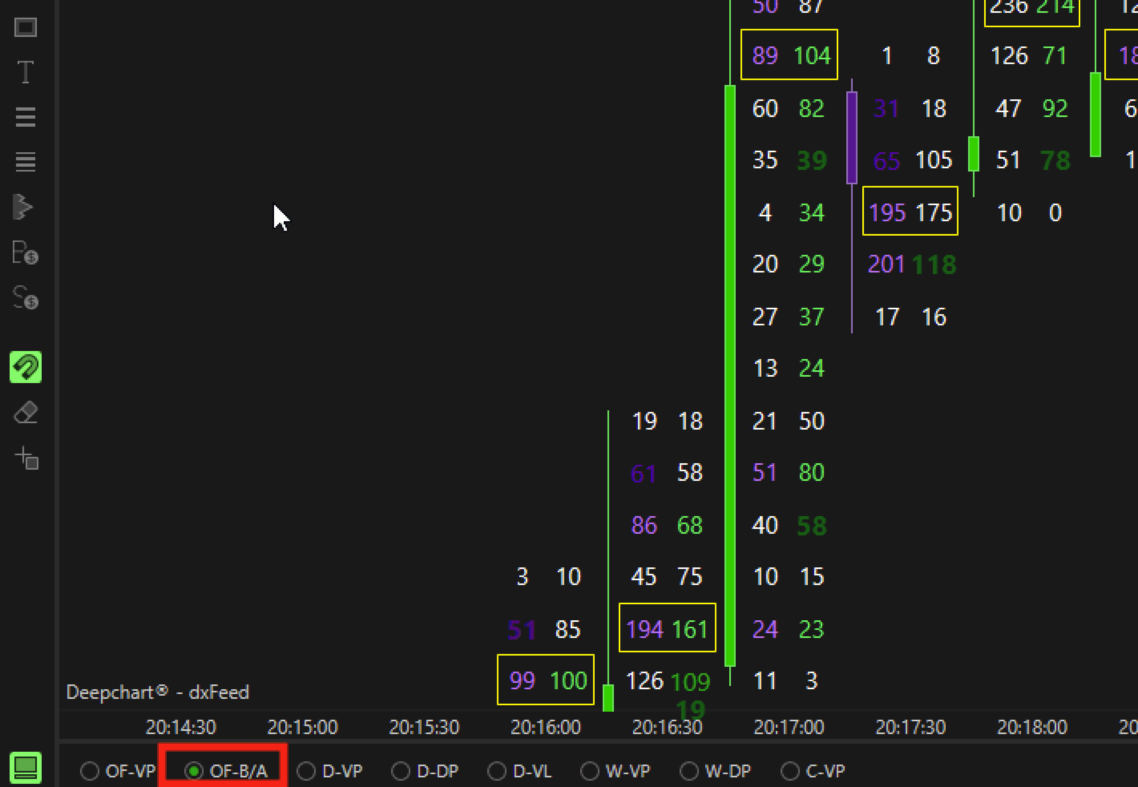Select the OF-VP radio option
The height and width of the screenshot is (787, 1138).
coord(90,771)
